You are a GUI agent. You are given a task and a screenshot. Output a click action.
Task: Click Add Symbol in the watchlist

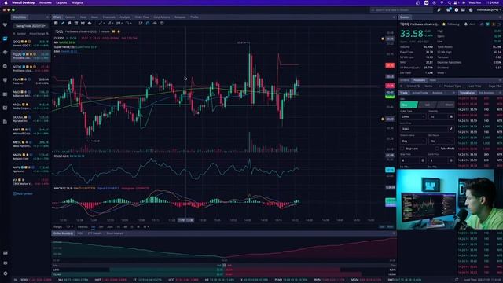pos(23,194)
